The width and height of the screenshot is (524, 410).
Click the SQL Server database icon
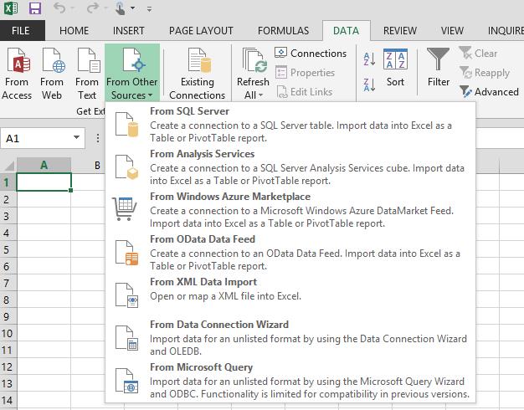click(126, 125)
